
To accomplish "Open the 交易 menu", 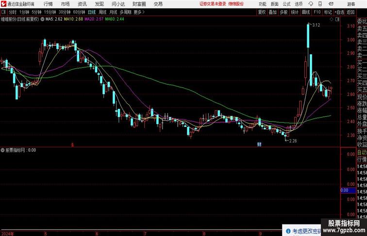I will click(158, 4).
